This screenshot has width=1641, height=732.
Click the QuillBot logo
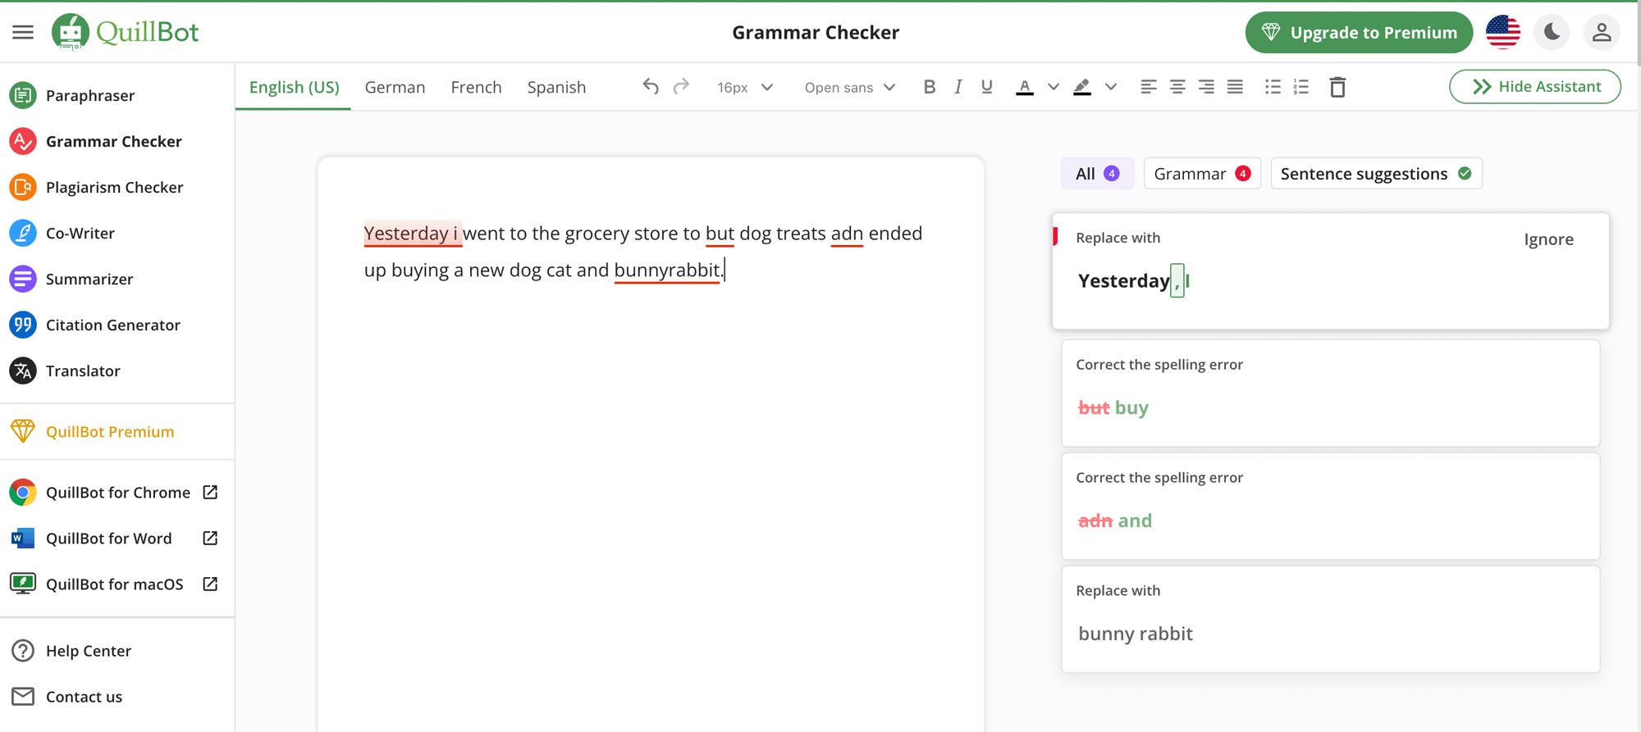click(126, 32)
